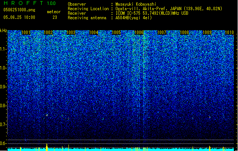Click time marker 1008
Viewport: 238px width, 151px height.
184,32
